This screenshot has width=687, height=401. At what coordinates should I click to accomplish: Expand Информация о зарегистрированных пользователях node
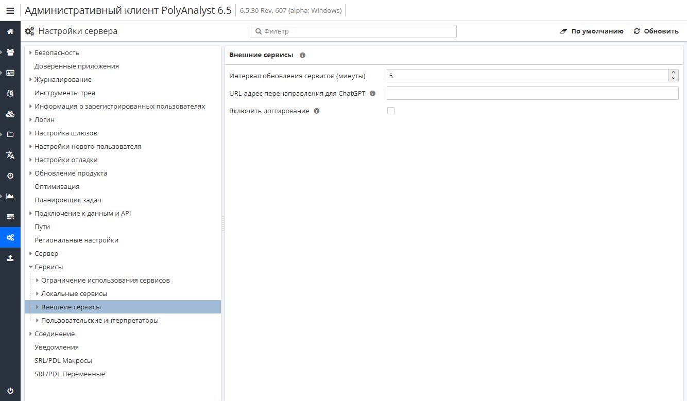click(31, 107)
